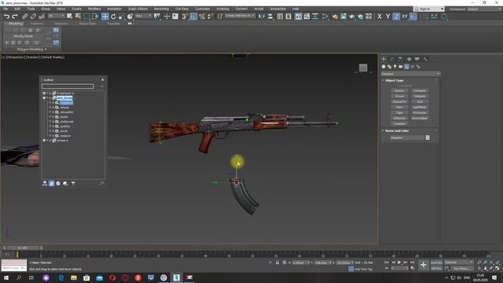Screen dimensions: 503x283
Task: Select the Select and Link tool
Action: tap(24, 17)
